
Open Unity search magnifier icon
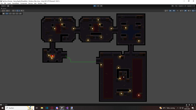tap(176, 6)
